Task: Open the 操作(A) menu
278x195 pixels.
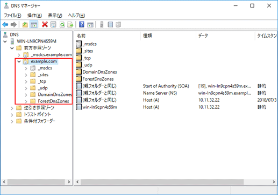Action: (x=34, y=16)
